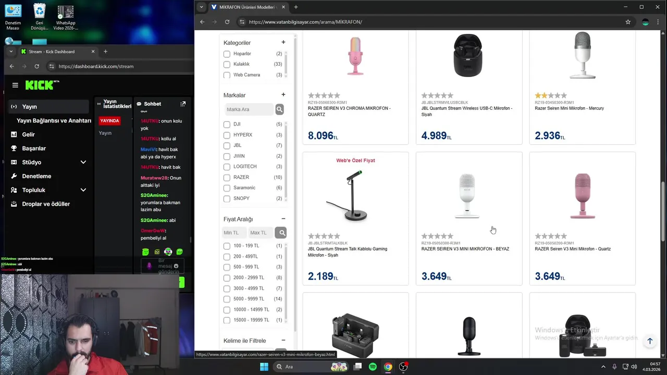Open the emoji picker in chat message box
The width and height of the screenshot is (667, 375).
click(x=176, y=266)
